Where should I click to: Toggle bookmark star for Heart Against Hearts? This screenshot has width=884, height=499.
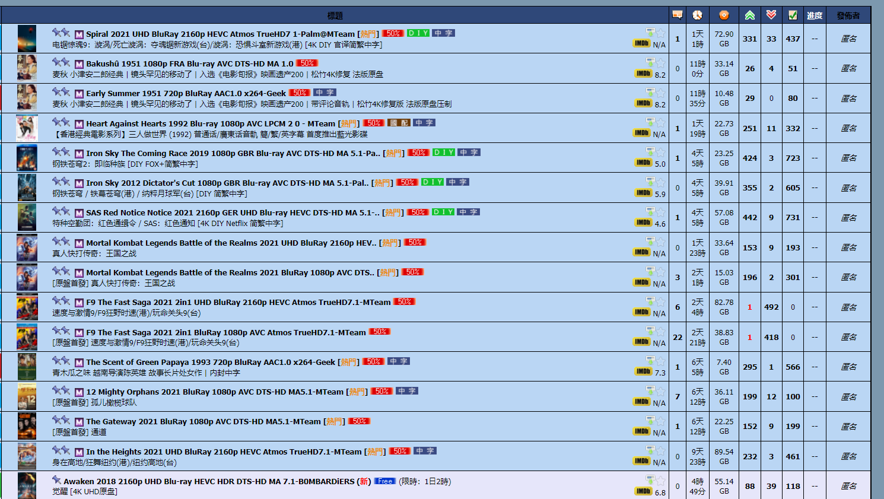point(660,122)
